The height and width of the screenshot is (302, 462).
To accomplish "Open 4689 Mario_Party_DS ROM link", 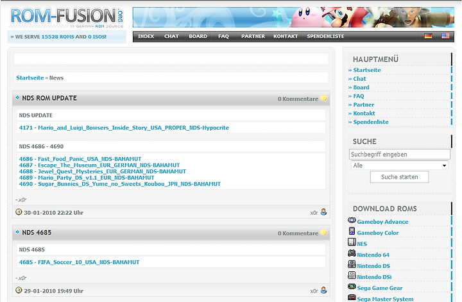I will coord(87,178).
